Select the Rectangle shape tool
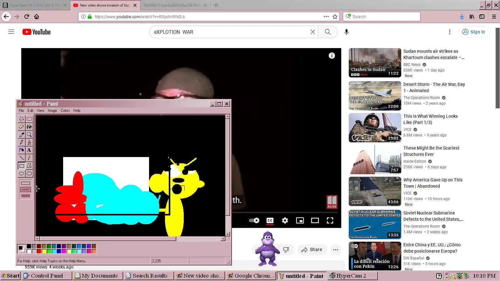500x281 pixels. coord(22,166)
